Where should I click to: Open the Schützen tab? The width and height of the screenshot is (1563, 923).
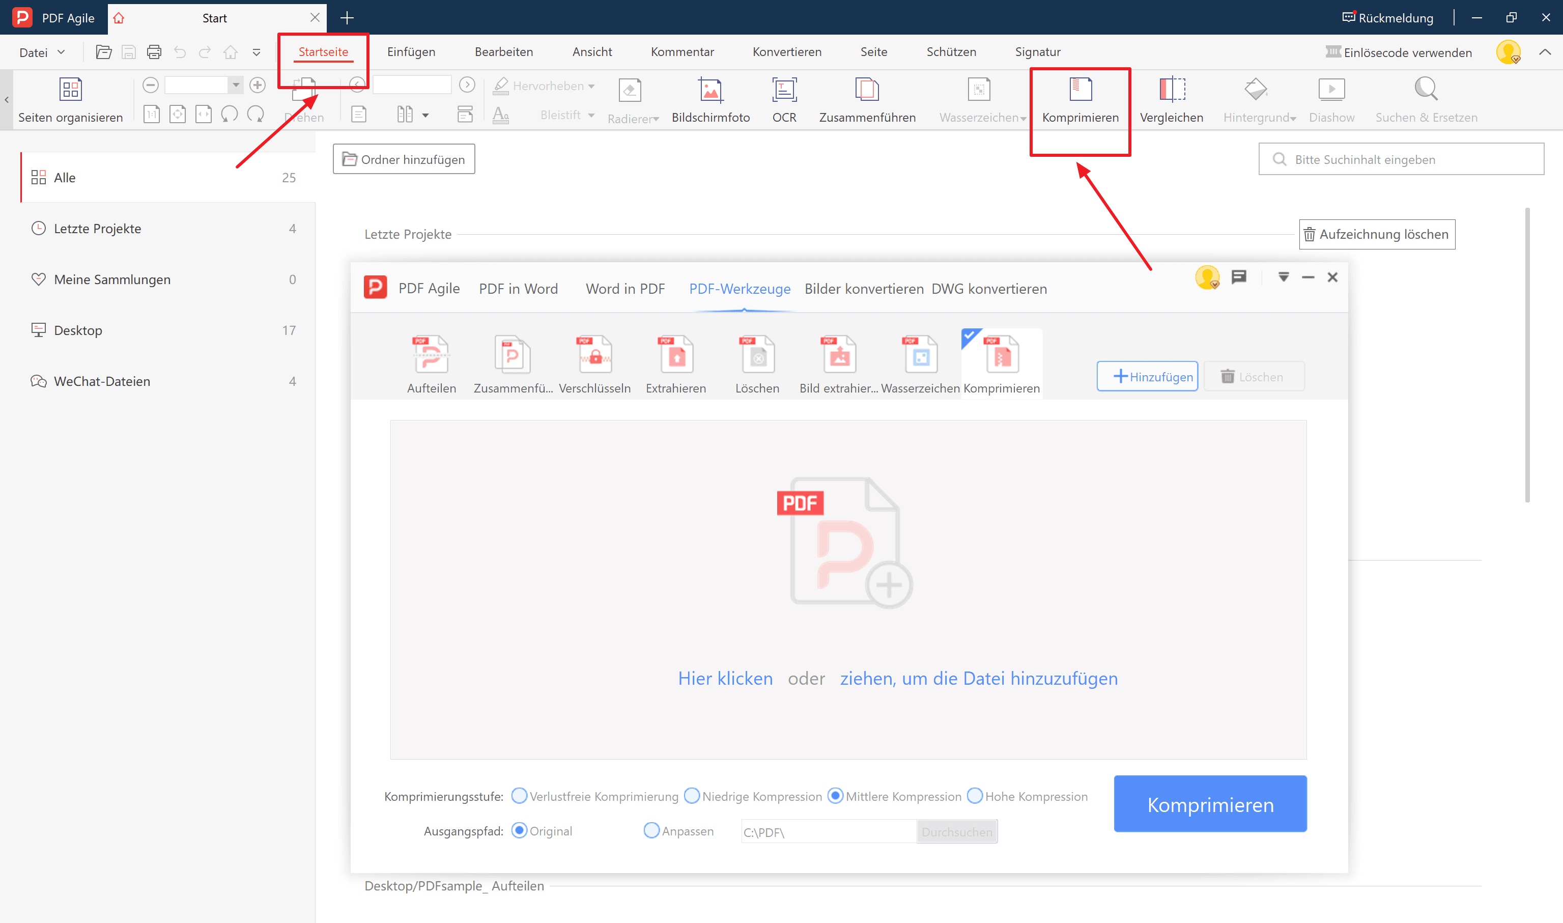tap(951, 51)
